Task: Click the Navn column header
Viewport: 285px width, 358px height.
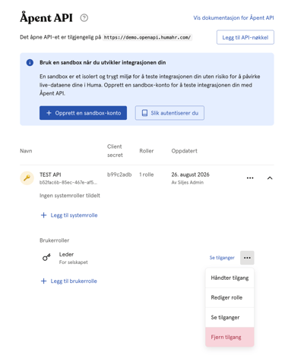Action: tap(26, 151)
